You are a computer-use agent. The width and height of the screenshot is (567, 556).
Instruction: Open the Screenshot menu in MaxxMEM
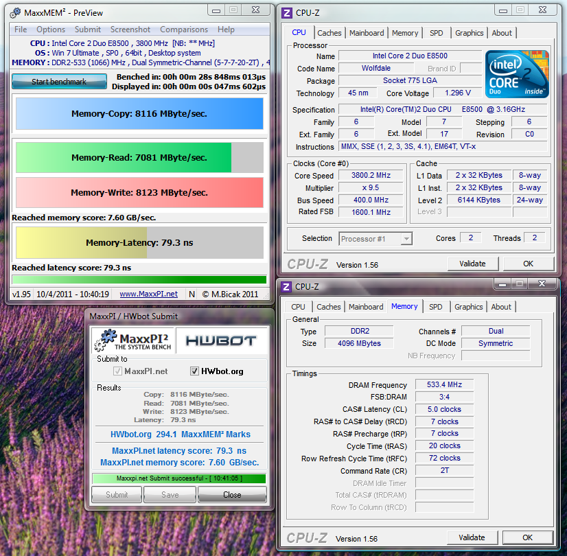pos(130,30)
